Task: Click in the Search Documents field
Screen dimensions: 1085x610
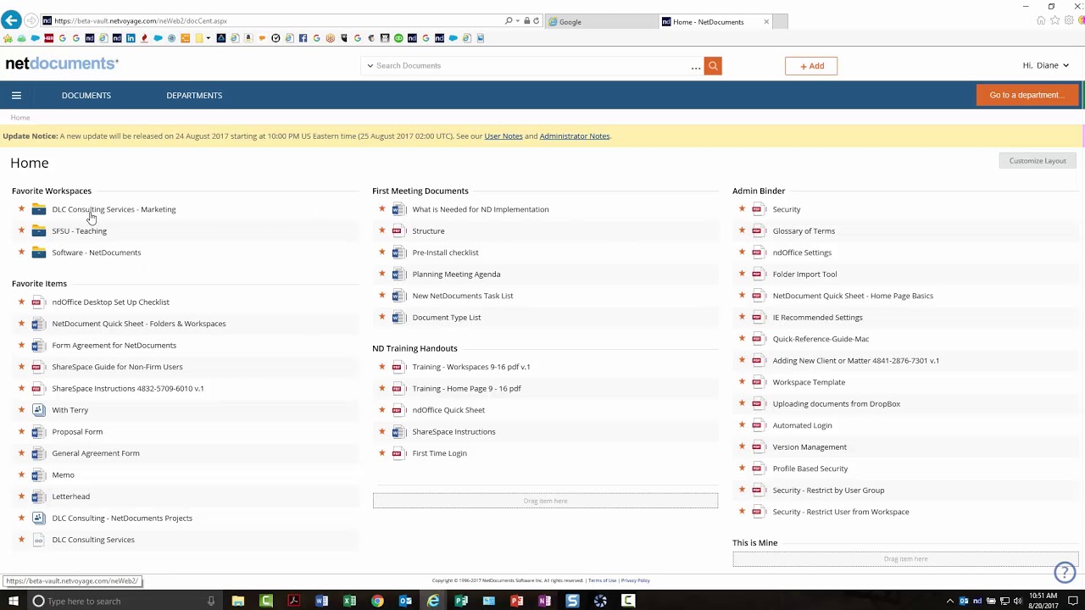Action: tap(534, 66)
